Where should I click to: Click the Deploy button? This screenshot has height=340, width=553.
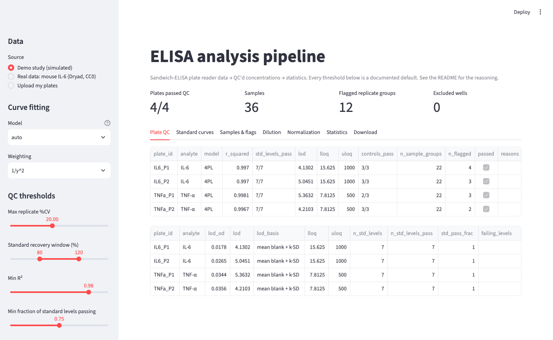tap(522, 12)
